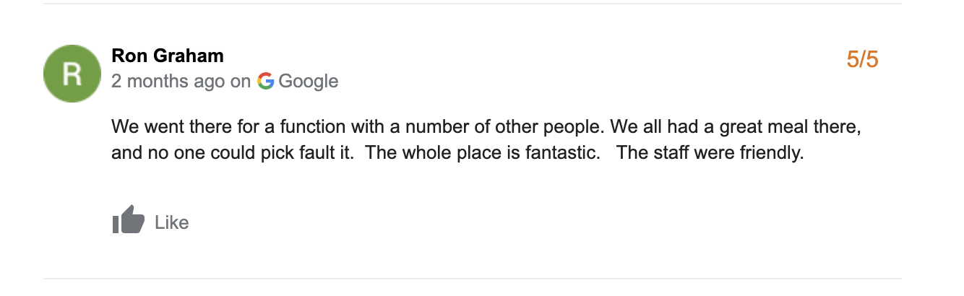Click the colorful Google G logo
This screenshot has height=296, width=964.
point(265,81)
